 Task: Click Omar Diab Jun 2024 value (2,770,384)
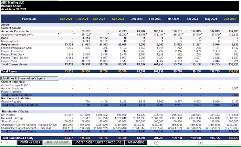click(232, 128)
